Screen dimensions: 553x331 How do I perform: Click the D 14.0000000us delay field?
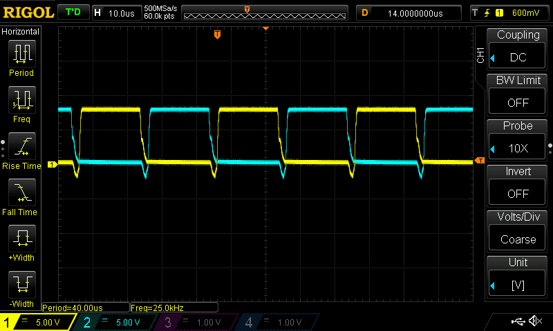[x=409, y=13]
